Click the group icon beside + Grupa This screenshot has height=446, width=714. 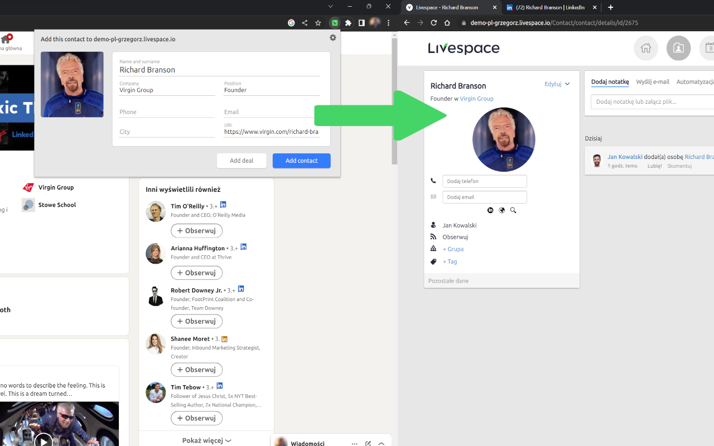pos(433,249)
